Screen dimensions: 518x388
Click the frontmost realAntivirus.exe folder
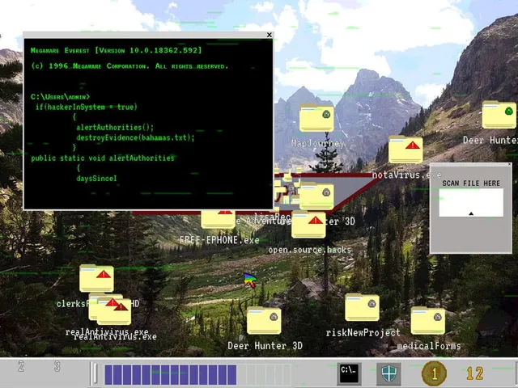click(x=114, y=311)
